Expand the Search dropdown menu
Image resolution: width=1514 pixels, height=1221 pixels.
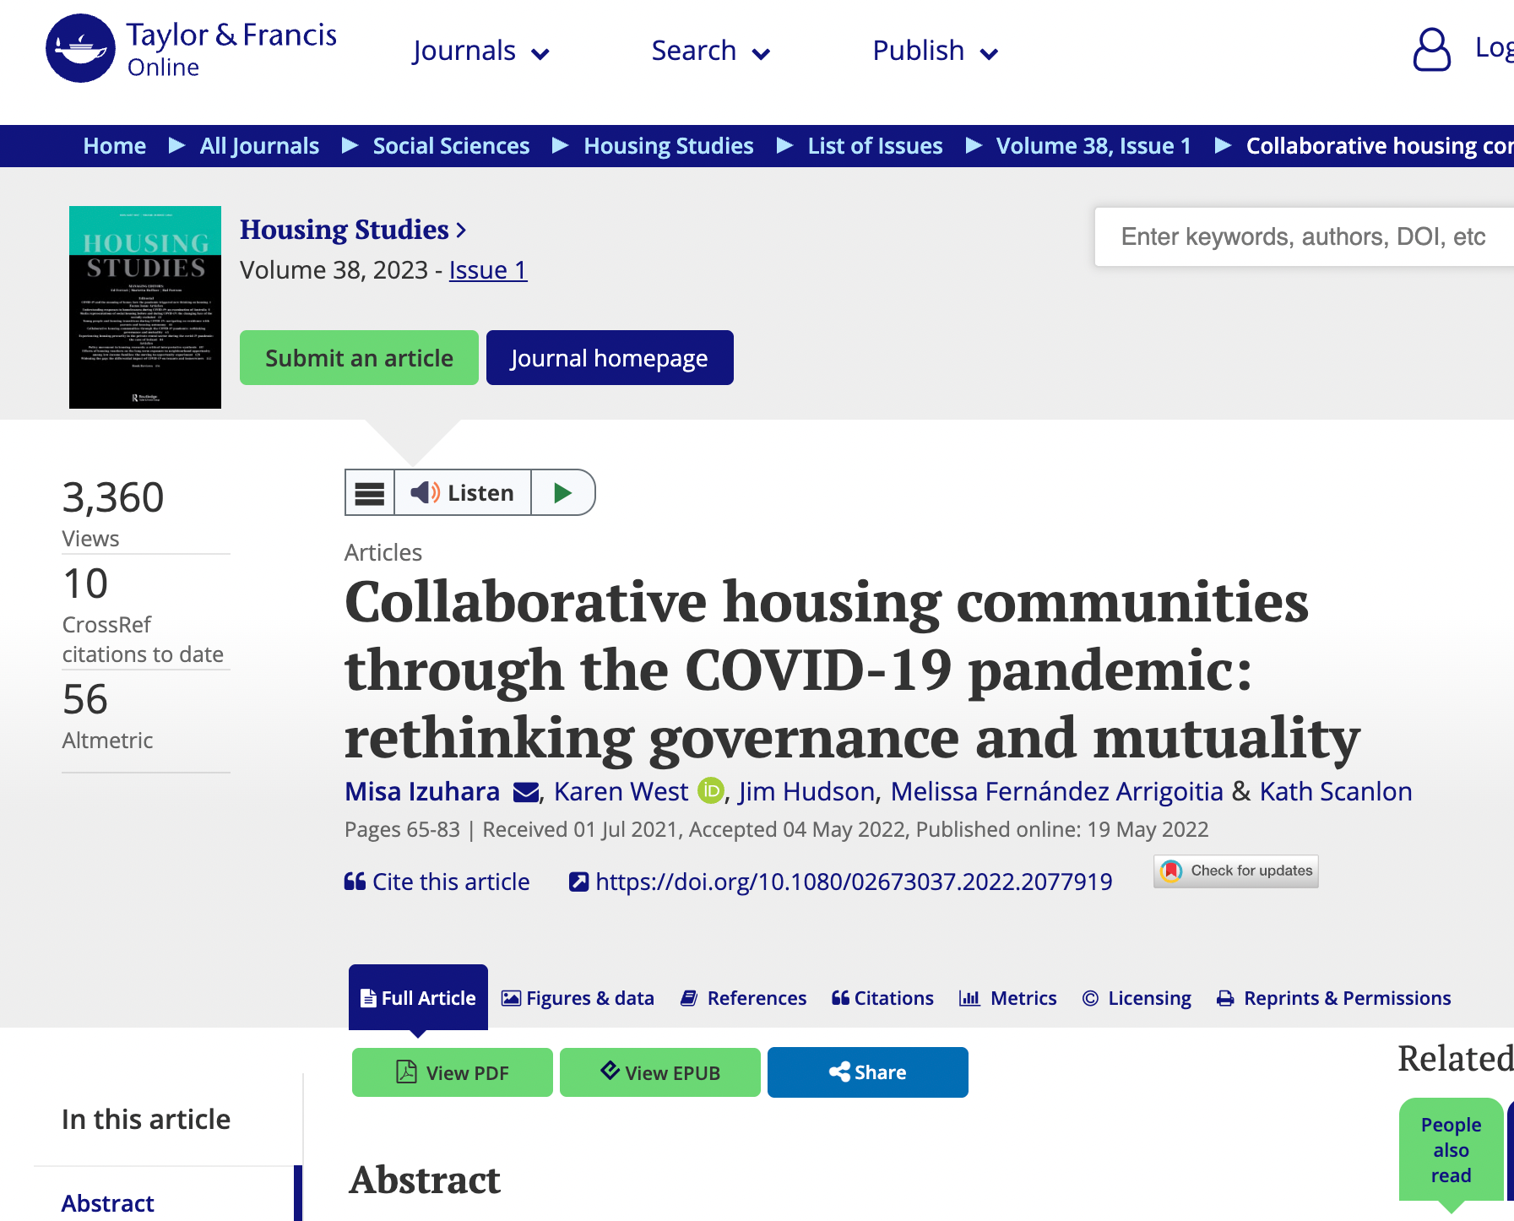tap(711, 51)
